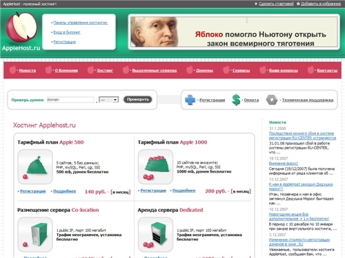This screenshot has width=345, height=258.
Task: Open О Компании in navigation menu
Action: (66, 70)
